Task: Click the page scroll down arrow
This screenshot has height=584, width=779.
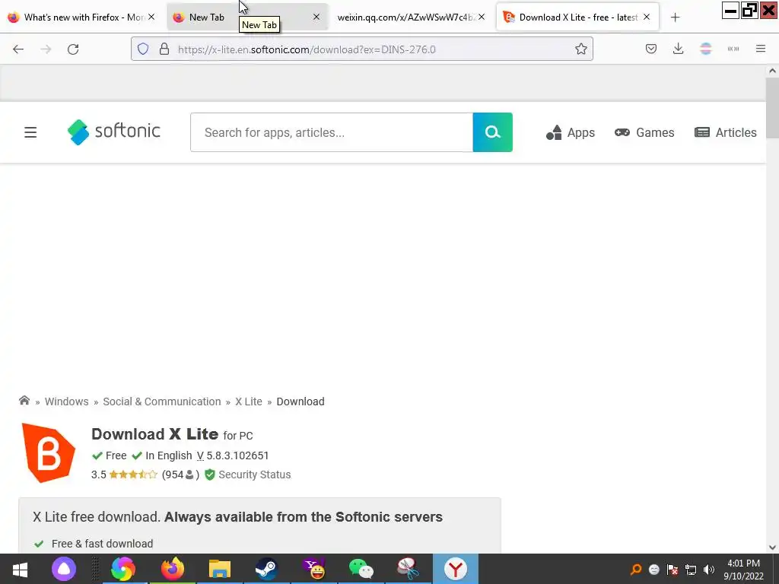Action: 772,547
